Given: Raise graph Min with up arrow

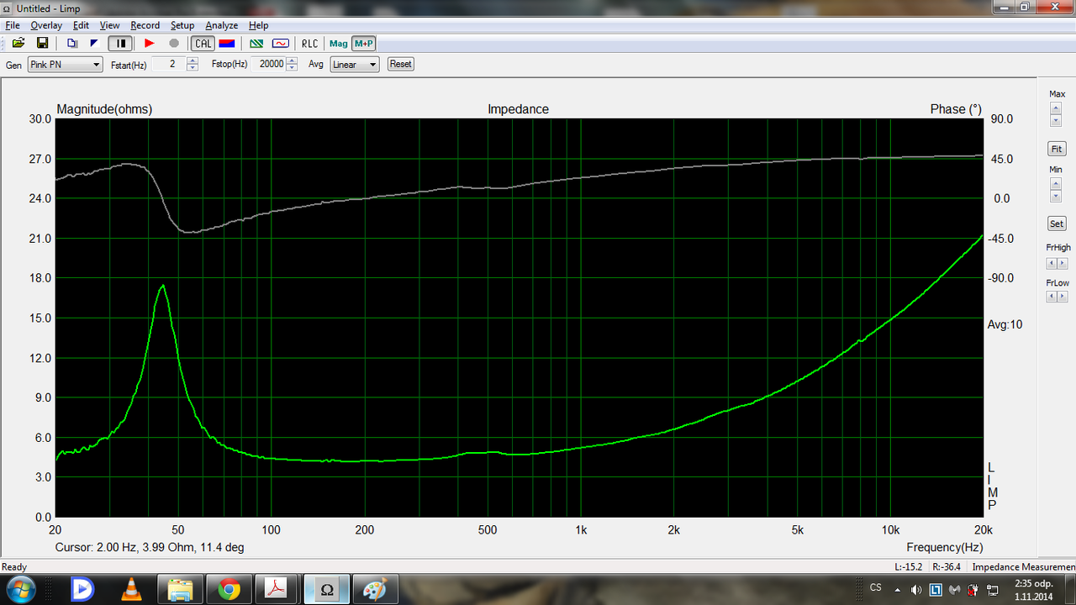Looking at the screenshot, I should click(1056, 183).
